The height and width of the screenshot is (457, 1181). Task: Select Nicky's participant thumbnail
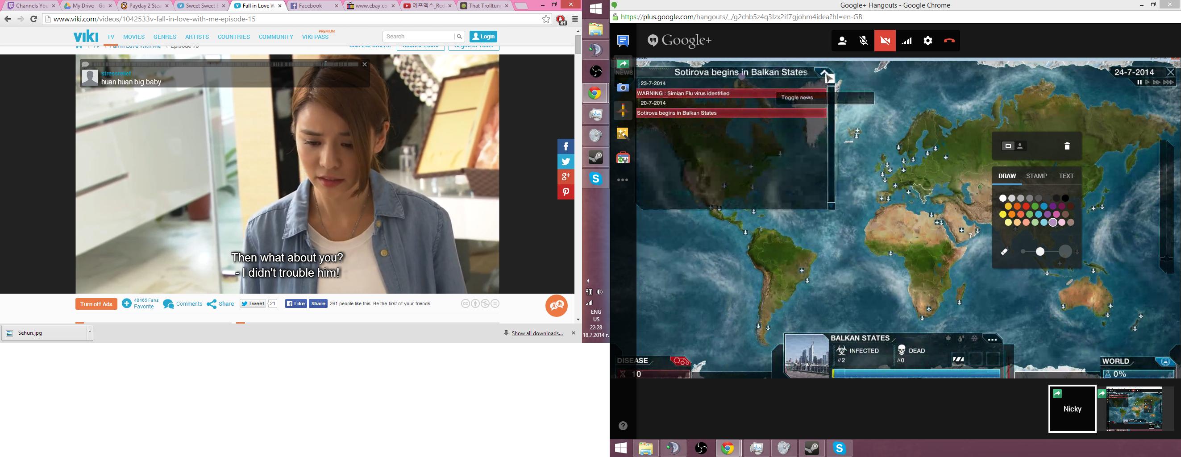click(1072, 409)
